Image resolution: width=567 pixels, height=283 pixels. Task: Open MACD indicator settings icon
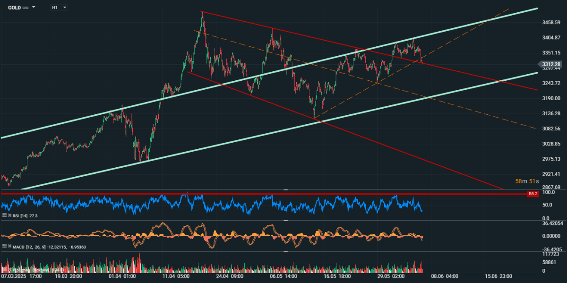pos(4,246)
